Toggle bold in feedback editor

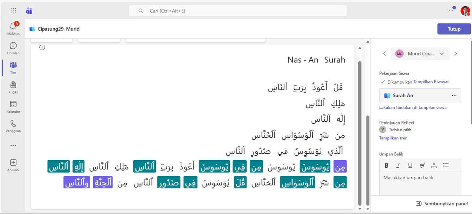pos(387,165)
